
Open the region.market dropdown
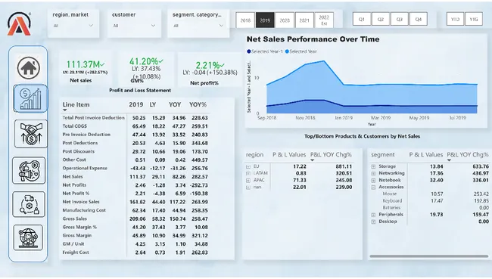tap(73, 26)
